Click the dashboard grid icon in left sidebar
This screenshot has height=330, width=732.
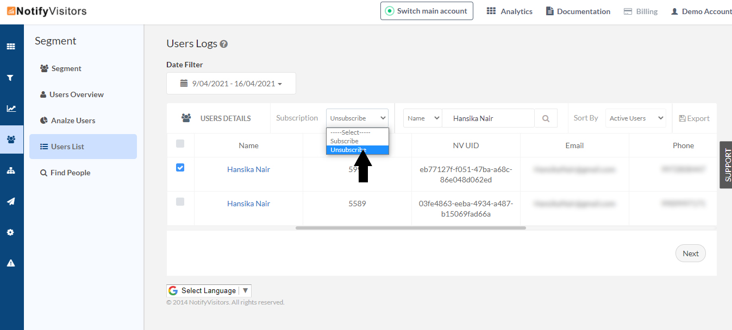[x=11, y=47]
